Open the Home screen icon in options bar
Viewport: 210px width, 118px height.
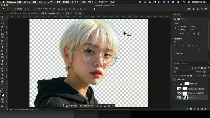(x=3, y=9)
